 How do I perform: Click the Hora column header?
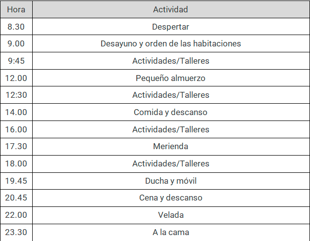click(16, 9)
